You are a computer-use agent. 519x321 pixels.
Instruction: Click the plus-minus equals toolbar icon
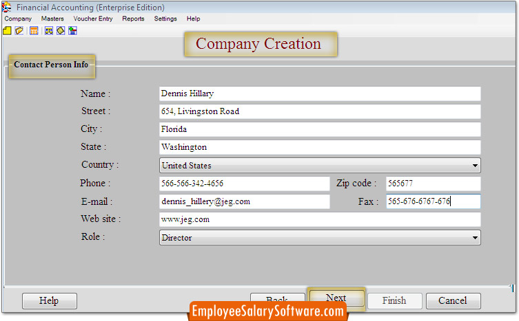coord(72,31)
